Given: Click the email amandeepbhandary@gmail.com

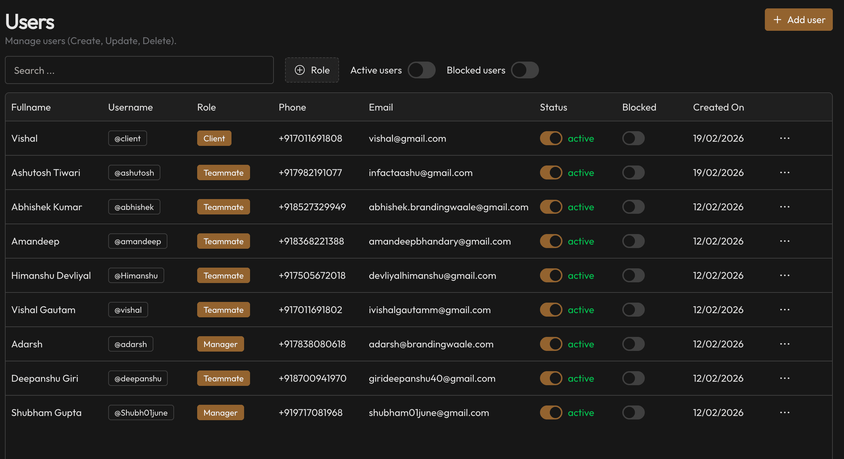Looking at the screenshot, I should 440,241.
